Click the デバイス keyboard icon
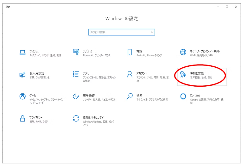 [76, 52]
